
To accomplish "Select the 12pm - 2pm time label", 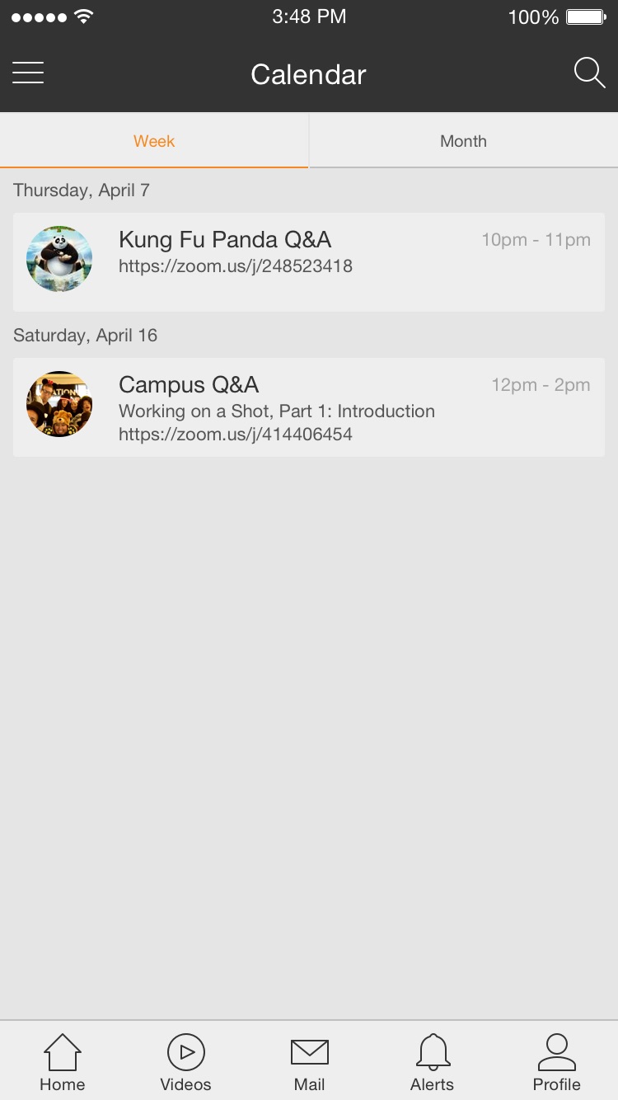I will point(541,385).
